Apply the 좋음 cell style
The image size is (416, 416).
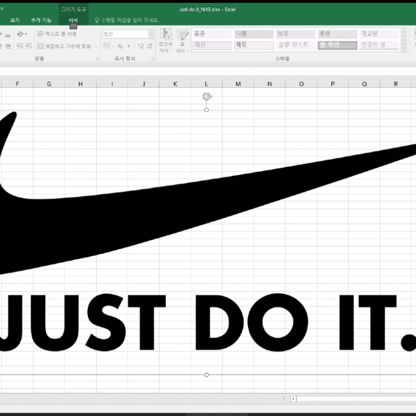click(x=337, y=33)
